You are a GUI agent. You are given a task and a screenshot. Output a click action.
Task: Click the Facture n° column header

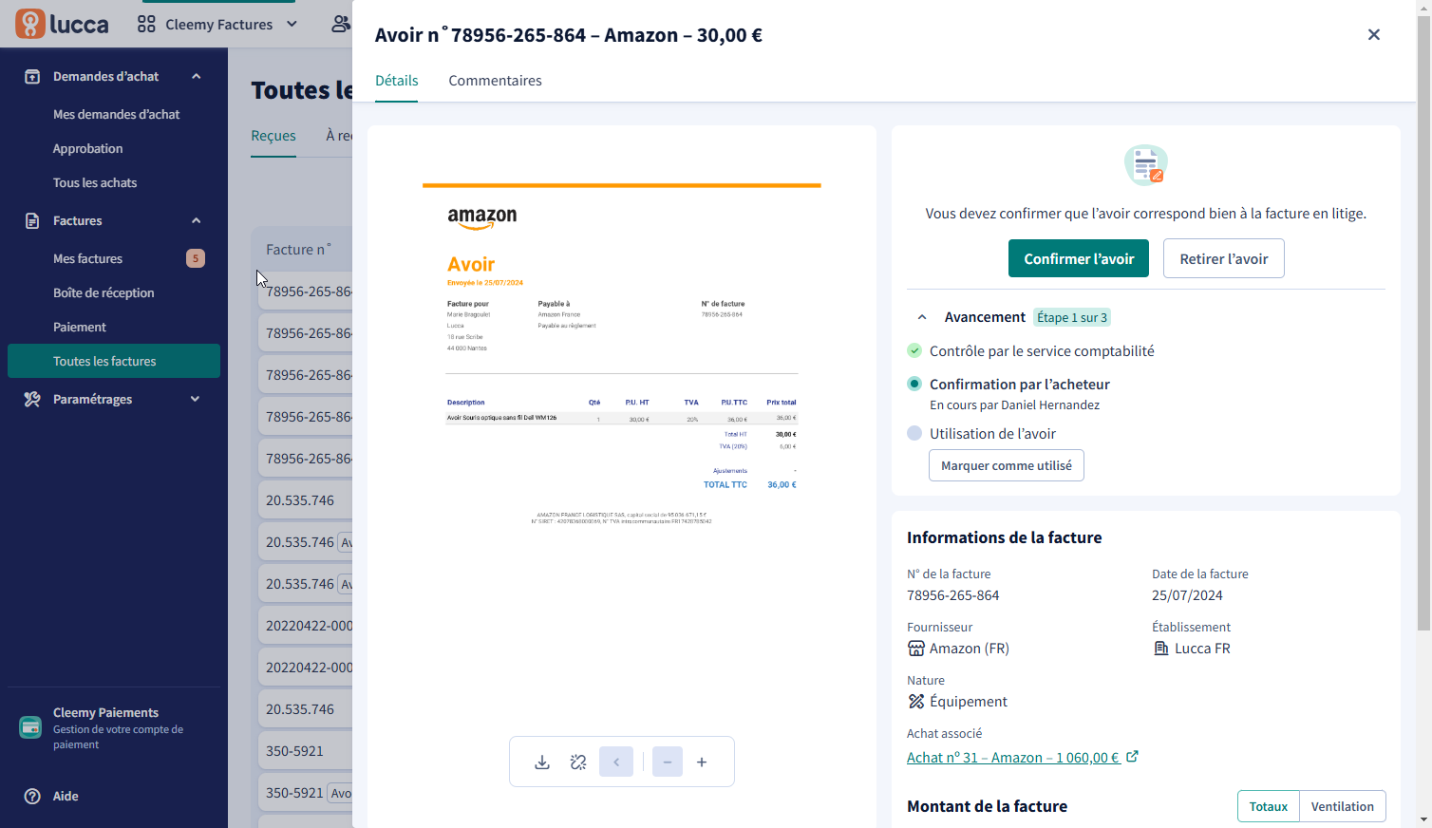coord(298,250)
